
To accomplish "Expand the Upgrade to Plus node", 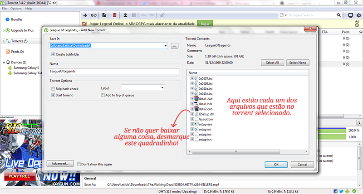I will (x=4, y=30).
